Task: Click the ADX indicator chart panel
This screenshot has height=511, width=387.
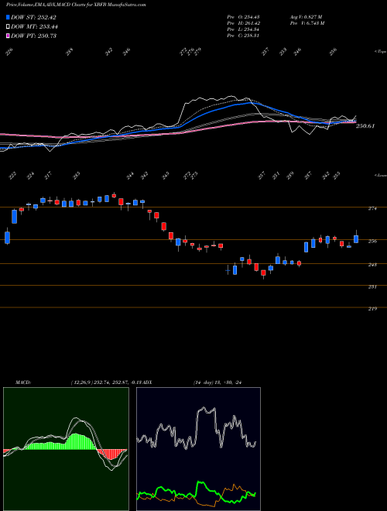Action: pos(198,449)
